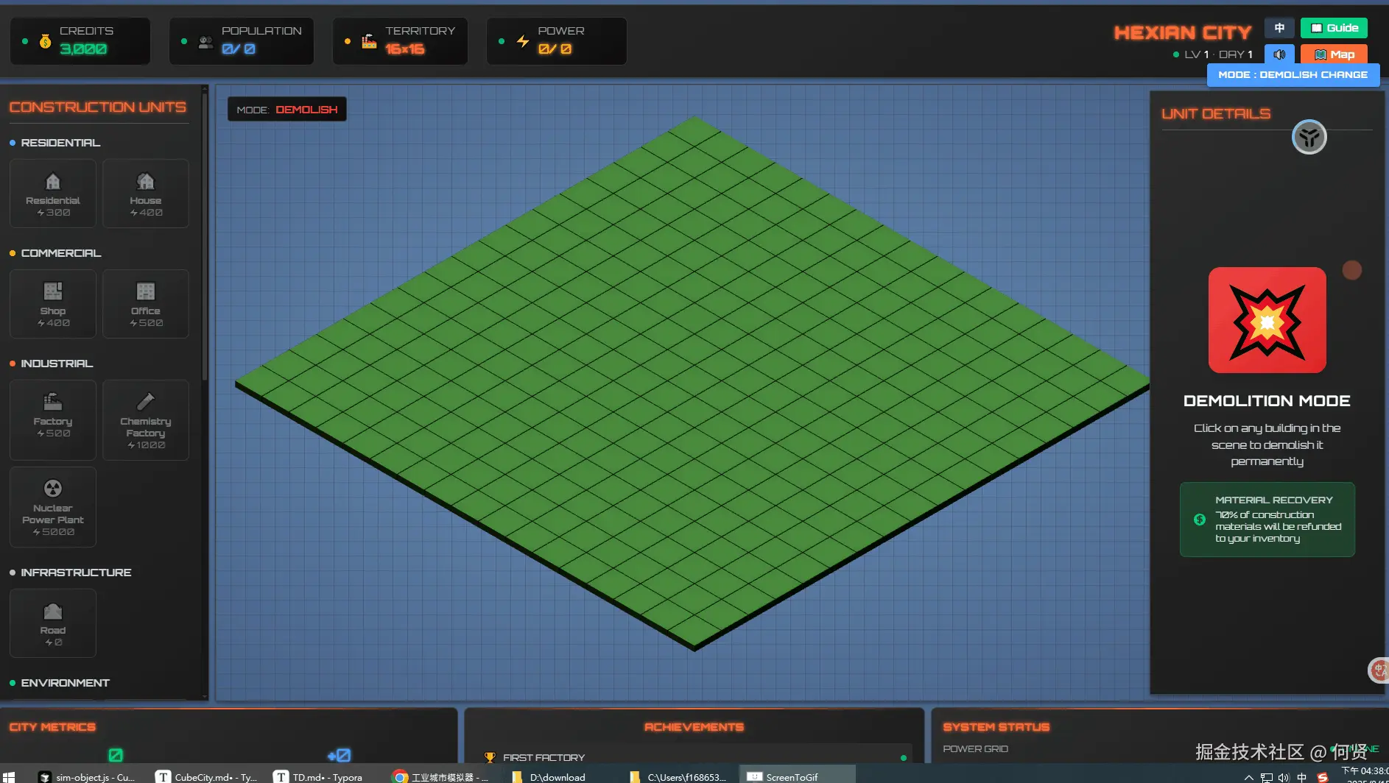Select the House building unit
The height and width of the screenshot is (783, 1389).
(146, 194)
